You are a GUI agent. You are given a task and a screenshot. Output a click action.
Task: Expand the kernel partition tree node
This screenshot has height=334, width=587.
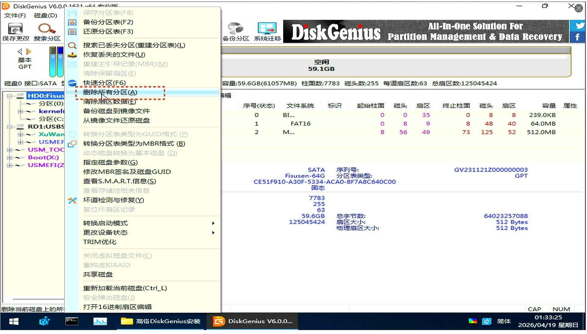tap(20, 111)
